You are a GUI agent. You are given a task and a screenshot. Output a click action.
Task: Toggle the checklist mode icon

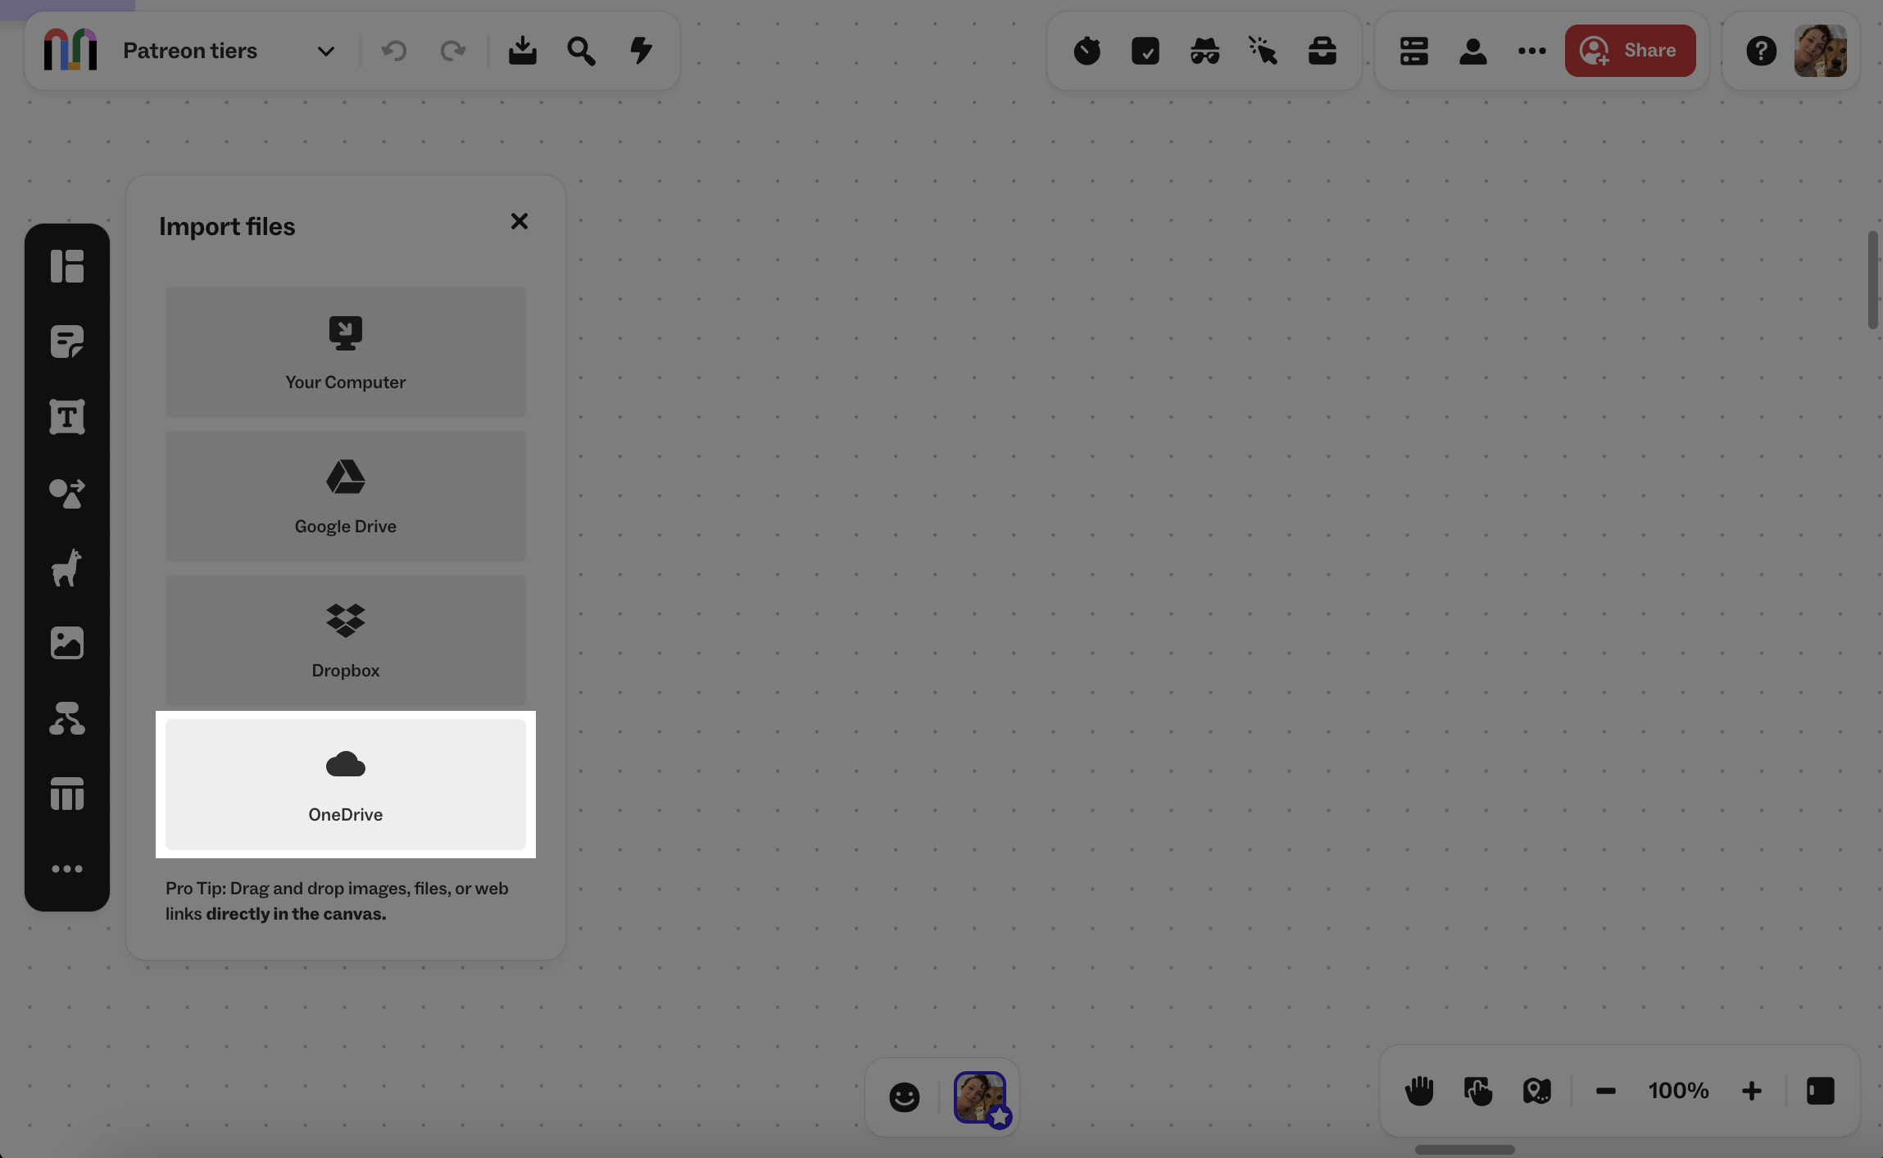coord(1145,50)
